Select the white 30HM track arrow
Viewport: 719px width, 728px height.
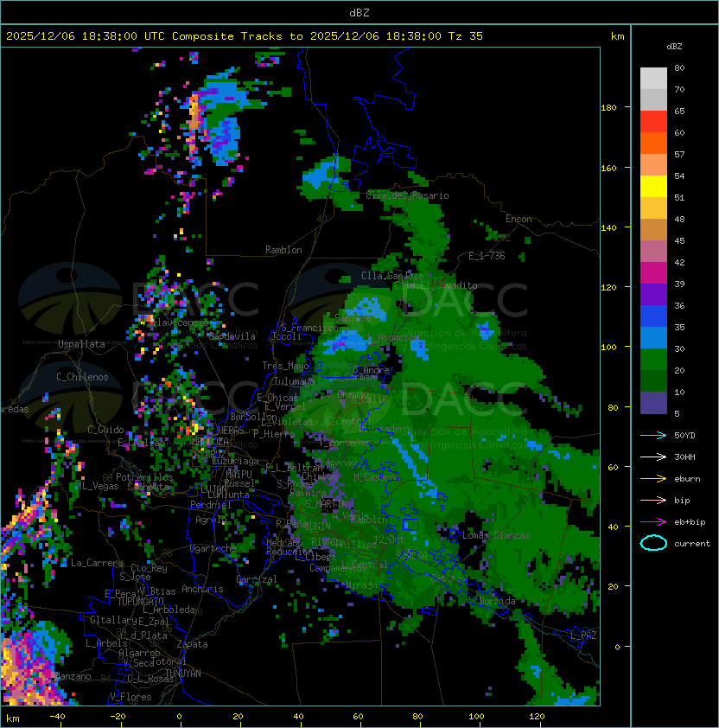[x=653, y=457]
